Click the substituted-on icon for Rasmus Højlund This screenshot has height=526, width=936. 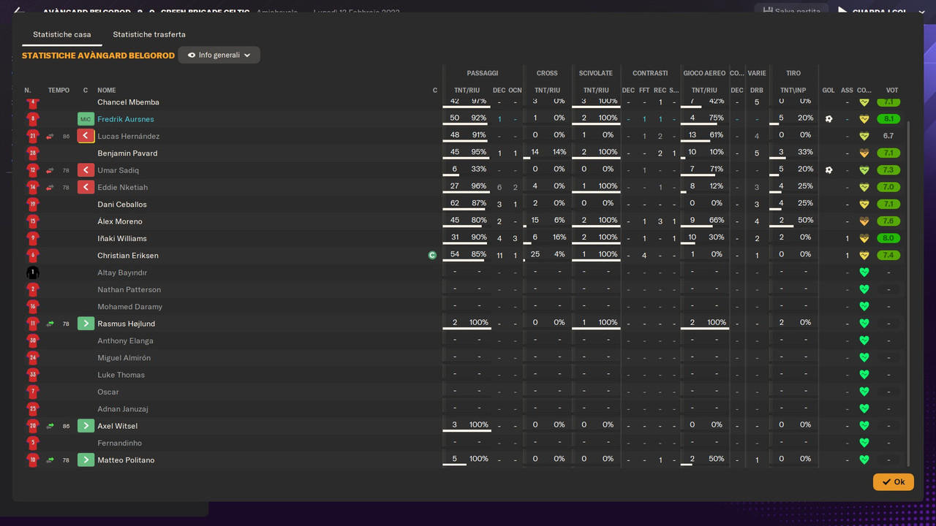pos(86,324)
